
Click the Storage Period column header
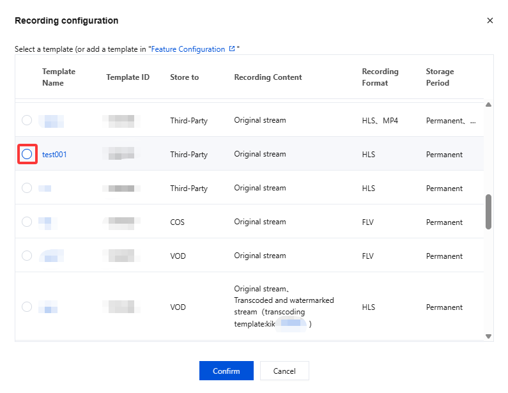pyautogui.click(x=440, y=77)
